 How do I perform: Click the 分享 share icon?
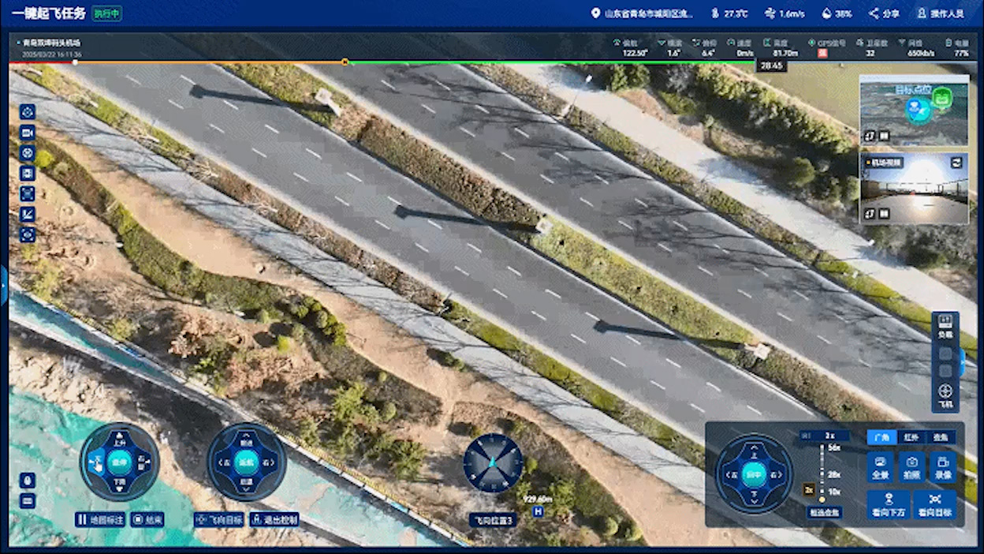(884, 13)
